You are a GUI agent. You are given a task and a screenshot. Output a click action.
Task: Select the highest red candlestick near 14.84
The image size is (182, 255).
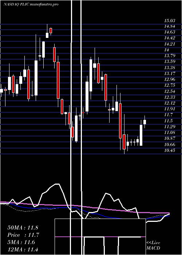point(51,31)
